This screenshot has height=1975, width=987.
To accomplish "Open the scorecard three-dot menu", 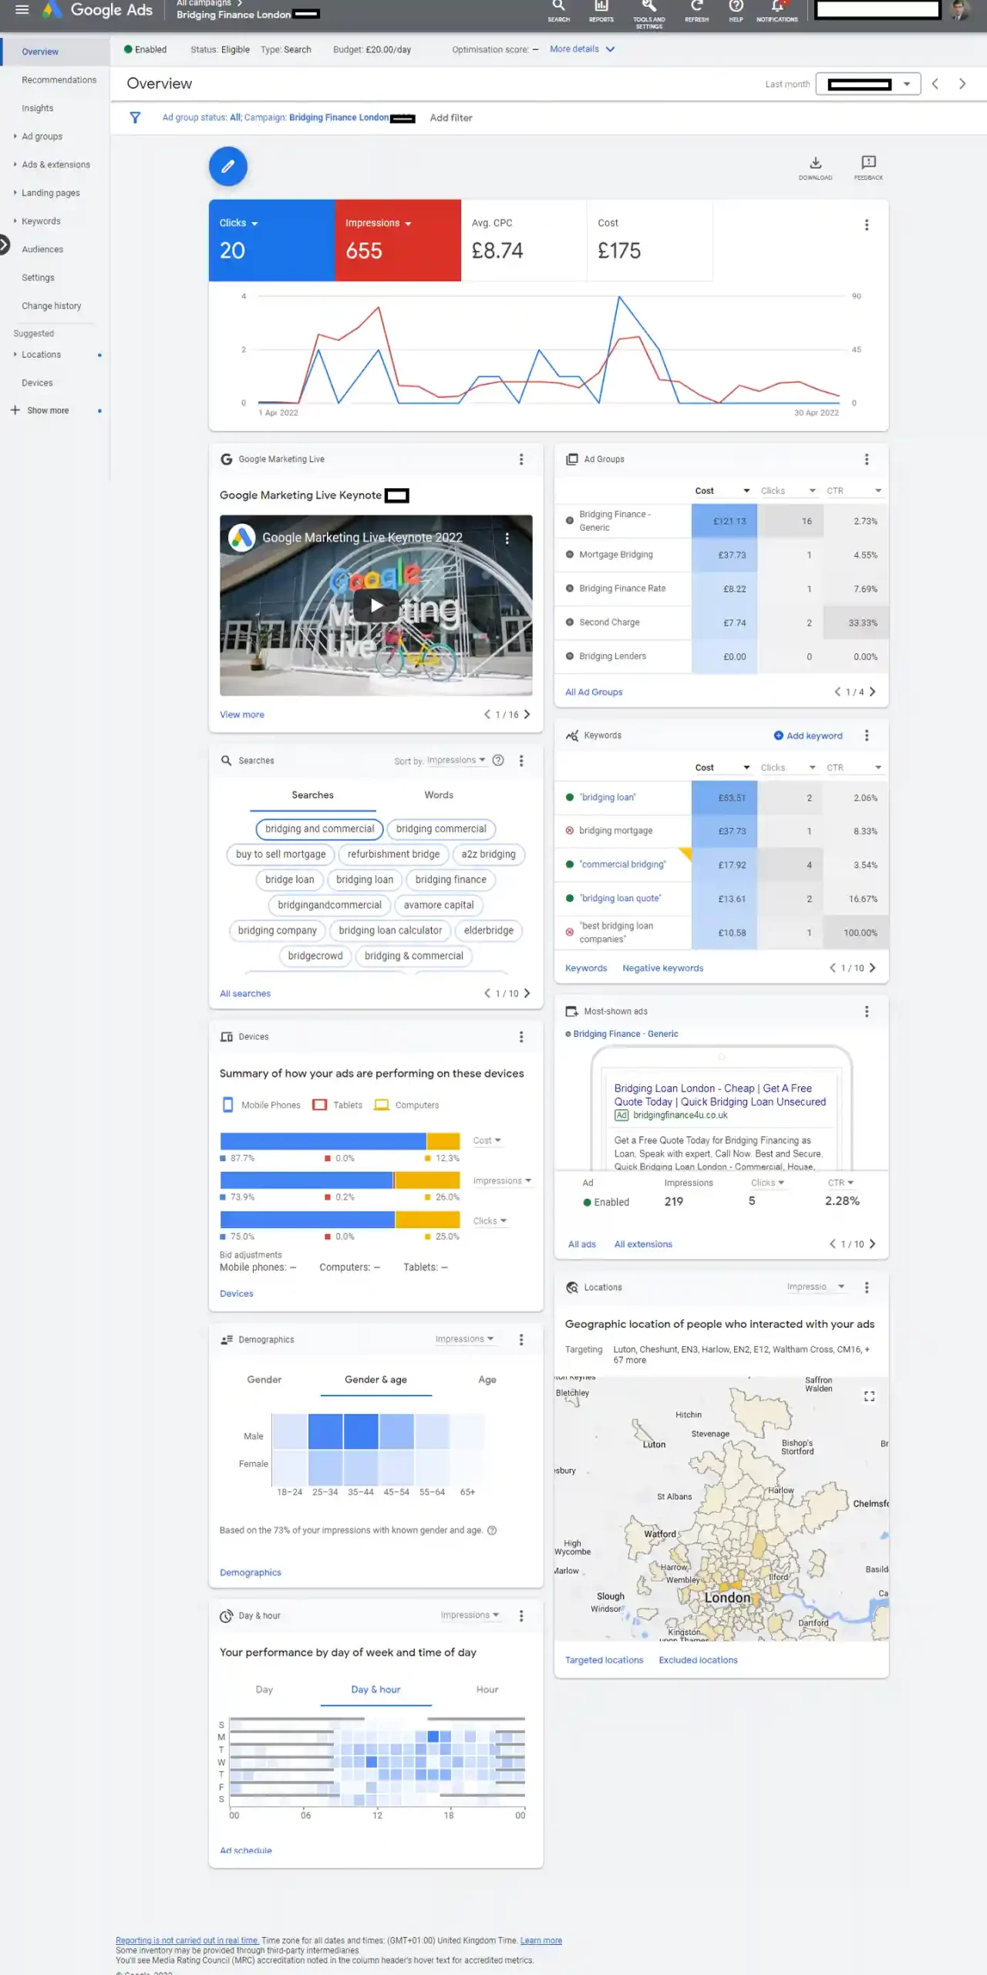I will tap(867, 225).
